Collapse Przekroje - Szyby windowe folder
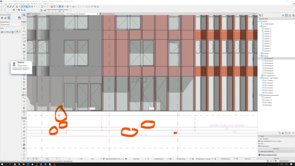This screenshot has height=166, width=295. coord(260,78)
